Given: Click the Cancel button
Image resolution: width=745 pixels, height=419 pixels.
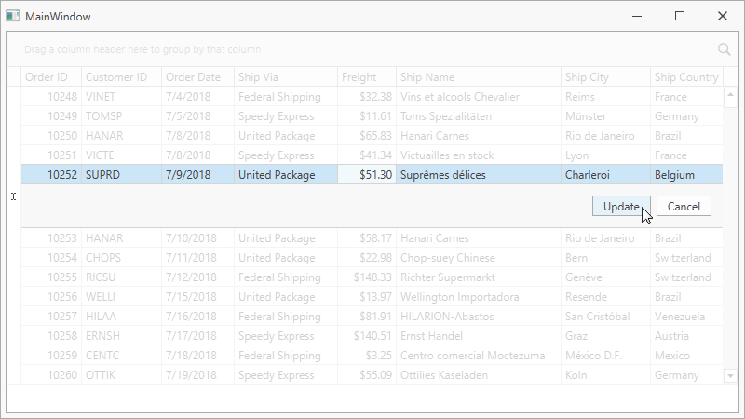Looking at the screenshot, I should (x=684, y=206).
